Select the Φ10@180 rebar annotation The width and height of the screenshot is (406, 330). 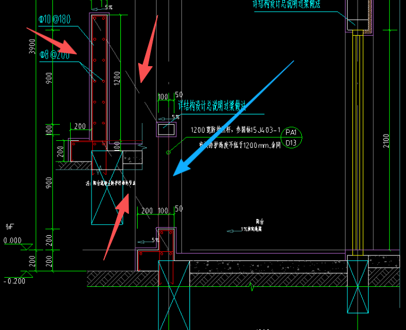click(x=55, y=20)
